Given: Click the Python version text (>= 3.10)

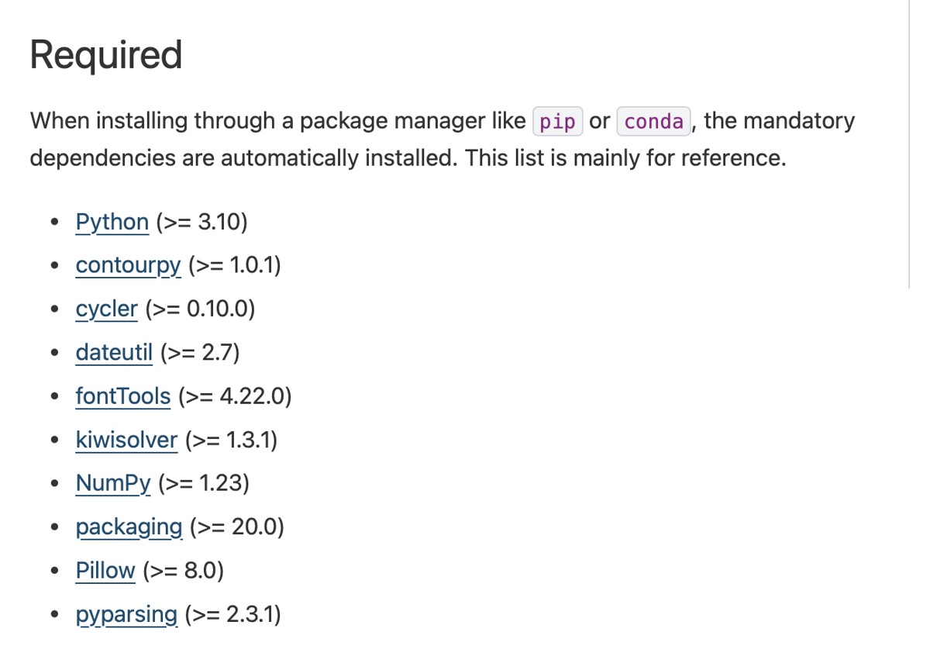Looking at the screenshot, I should pyautogui.click(x=201, y=223).
